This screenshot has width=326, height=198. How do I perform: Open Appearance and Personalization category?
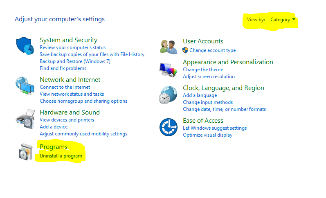[228, 62]
